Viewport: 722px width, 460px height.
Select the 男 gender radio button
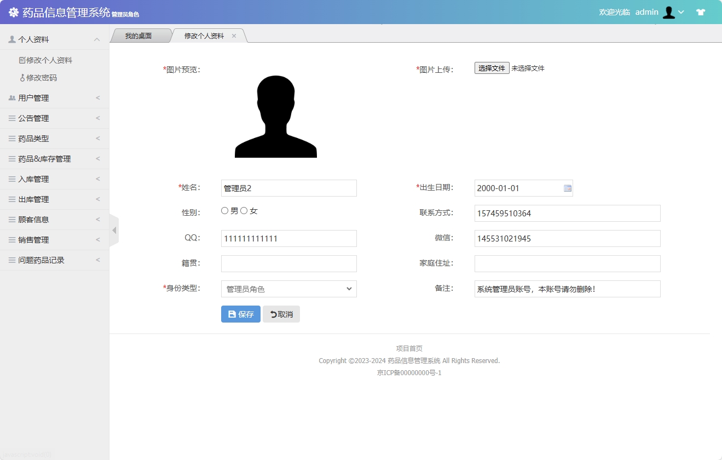point(224,210)
